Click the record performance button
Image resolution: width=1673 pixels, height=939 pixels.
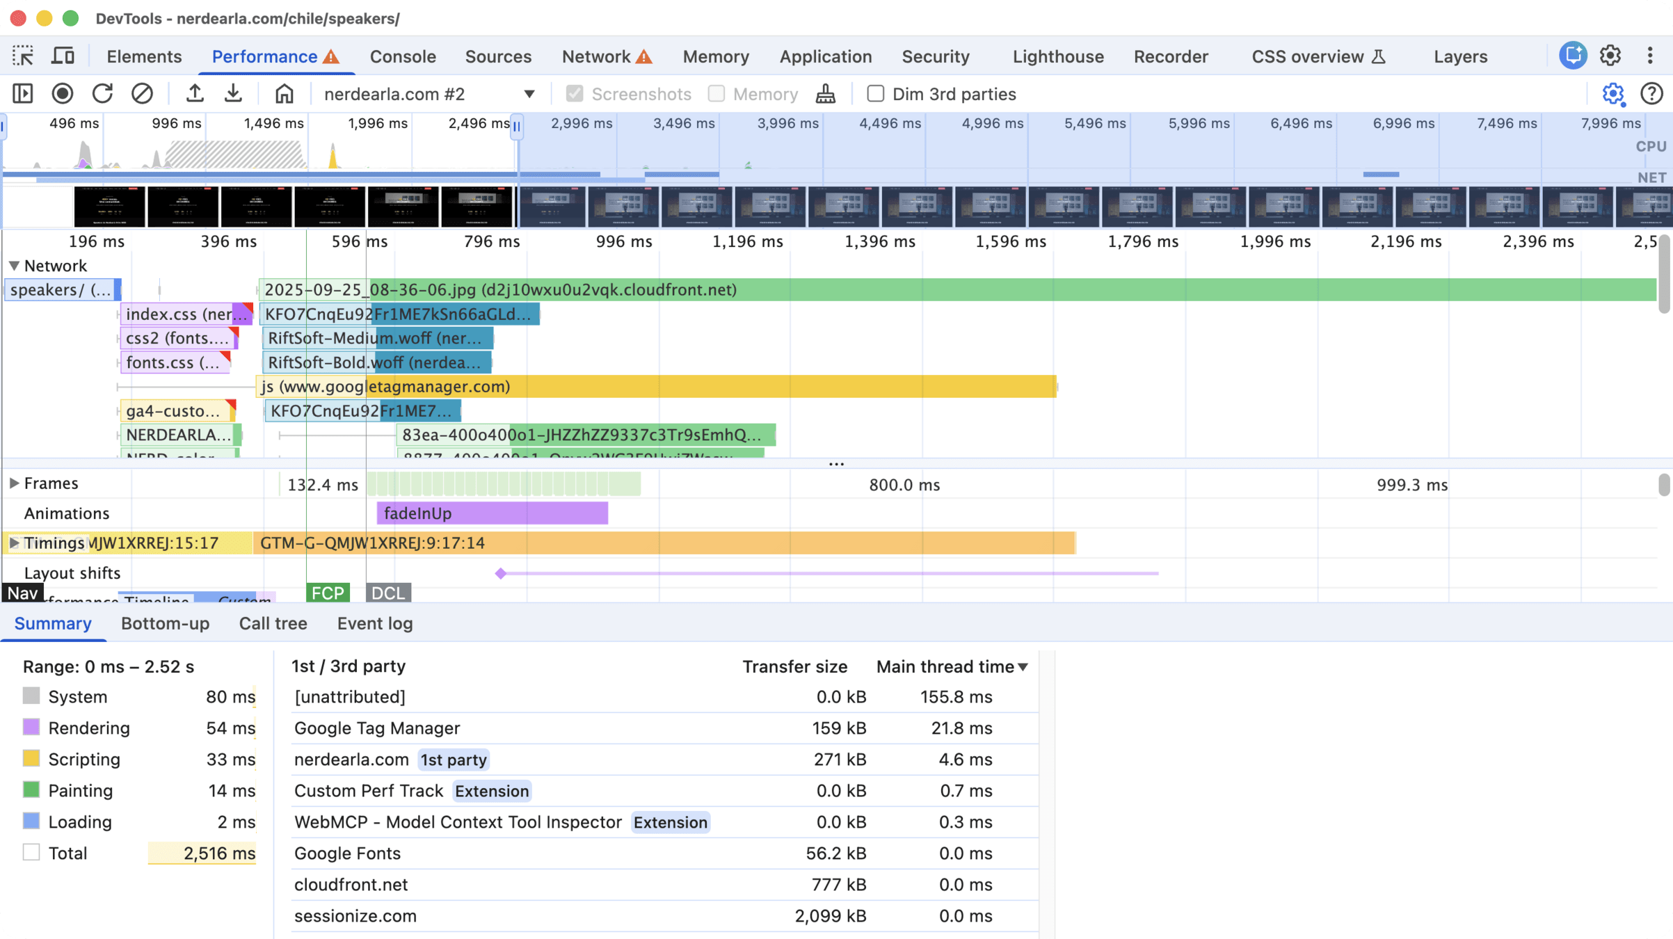click(x=63, y=94)
